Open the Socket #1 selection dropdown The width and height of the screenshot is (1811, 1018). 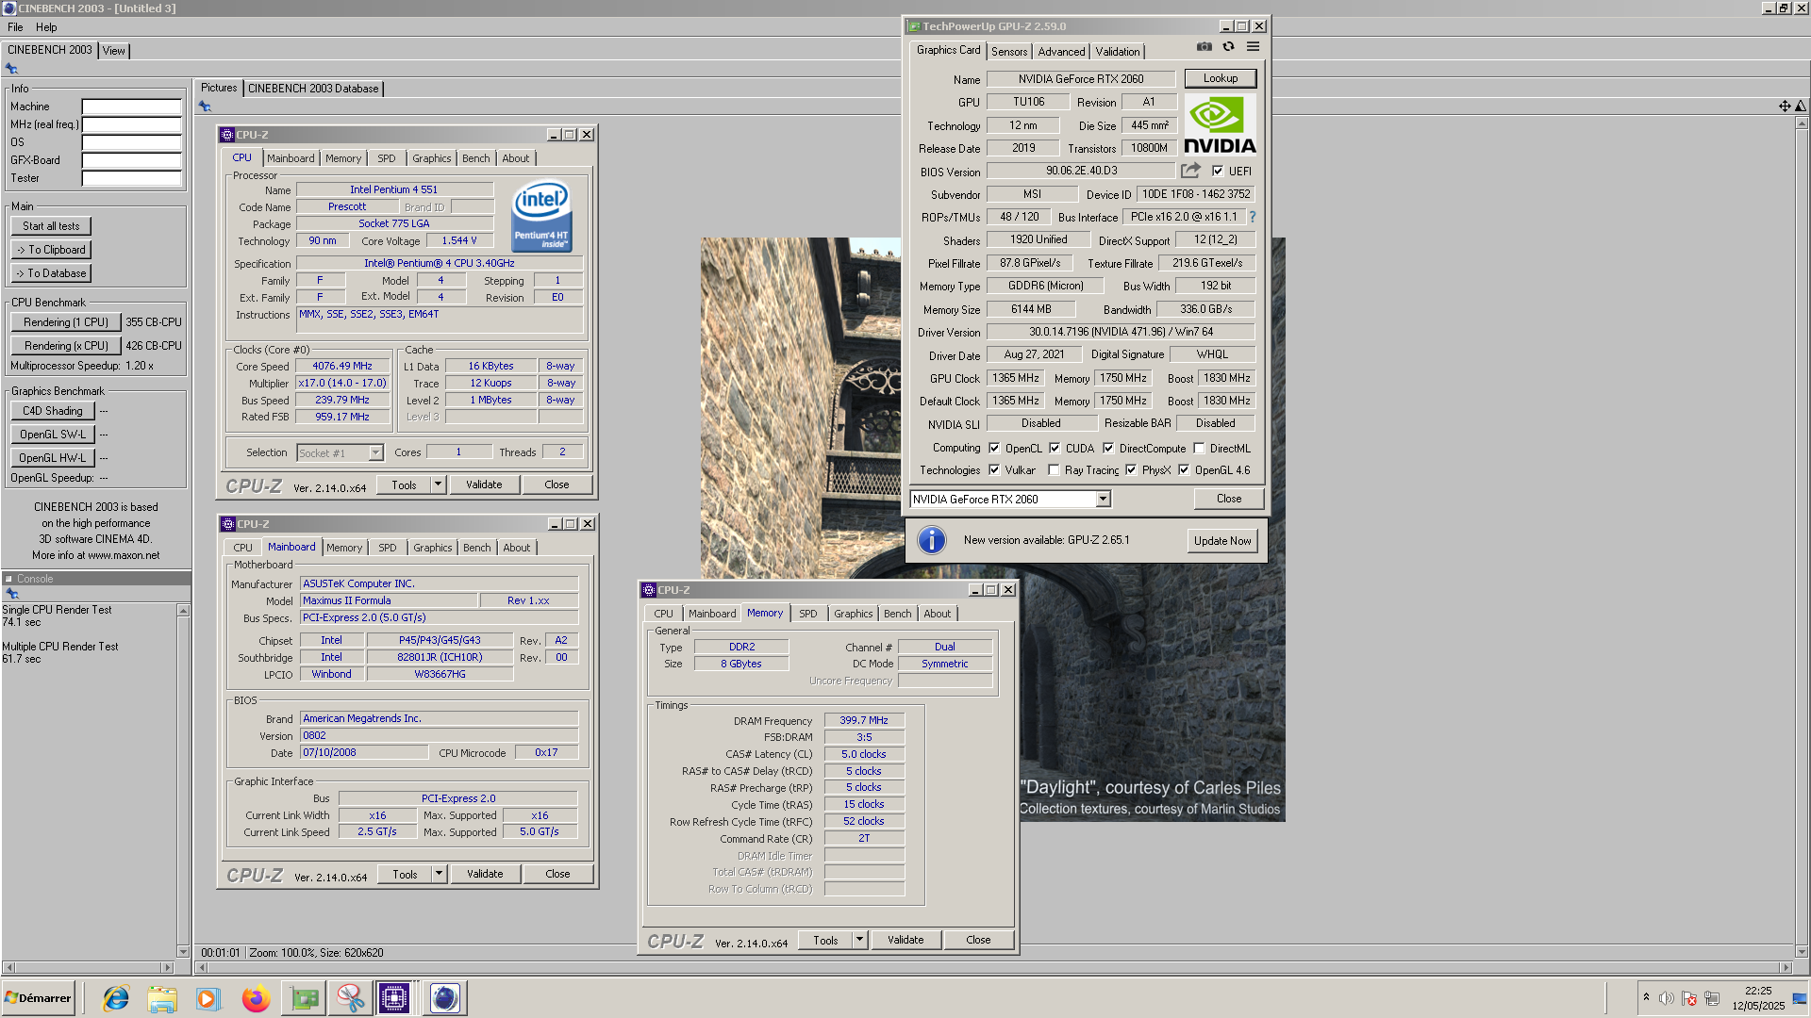click(375, 453)
